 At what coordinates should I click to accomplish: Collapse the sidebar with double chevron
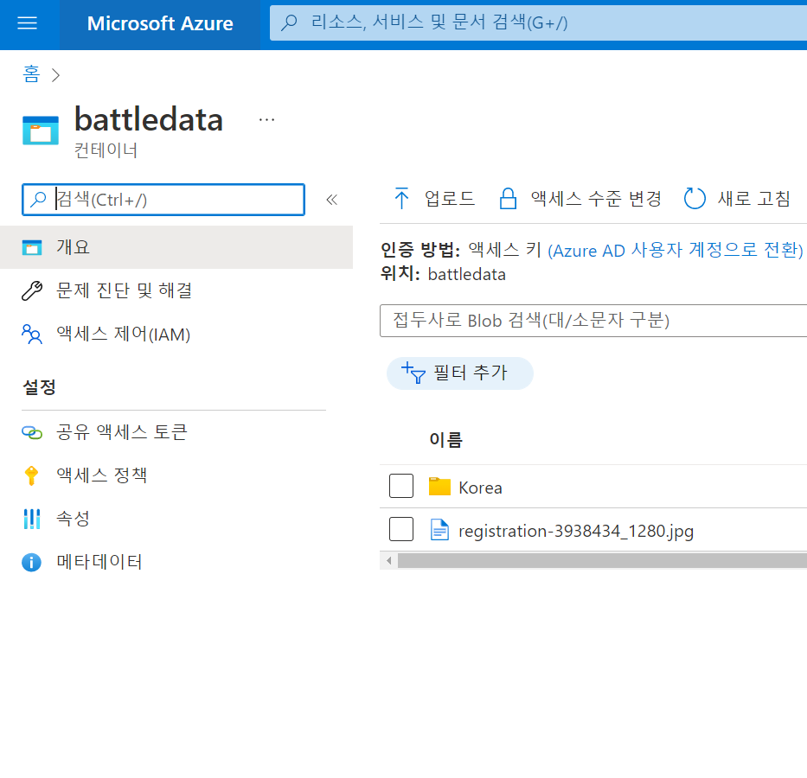(332, 200)
